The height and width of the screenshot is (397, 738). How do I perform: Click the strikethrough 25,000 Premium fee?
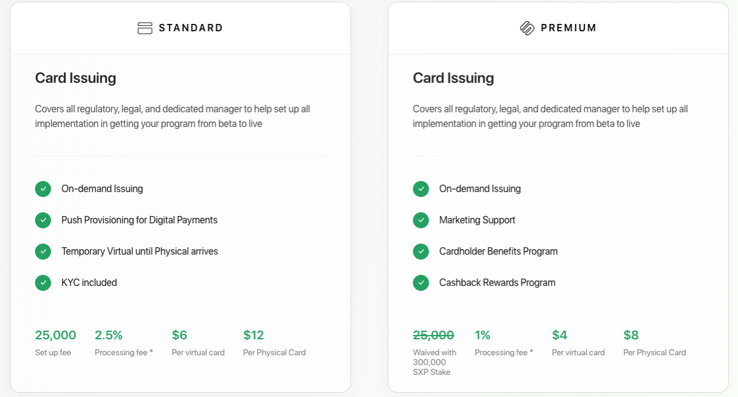click(x=434, y=335)
